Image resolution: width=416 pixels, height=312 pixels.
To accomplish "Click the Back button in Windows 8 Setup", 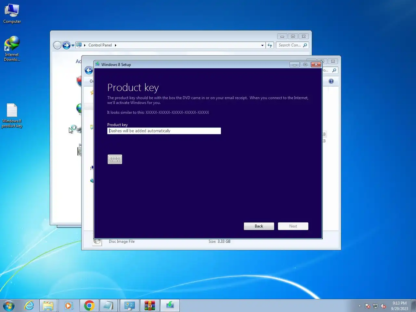I will pyautogui.click(x=259, y=226).
